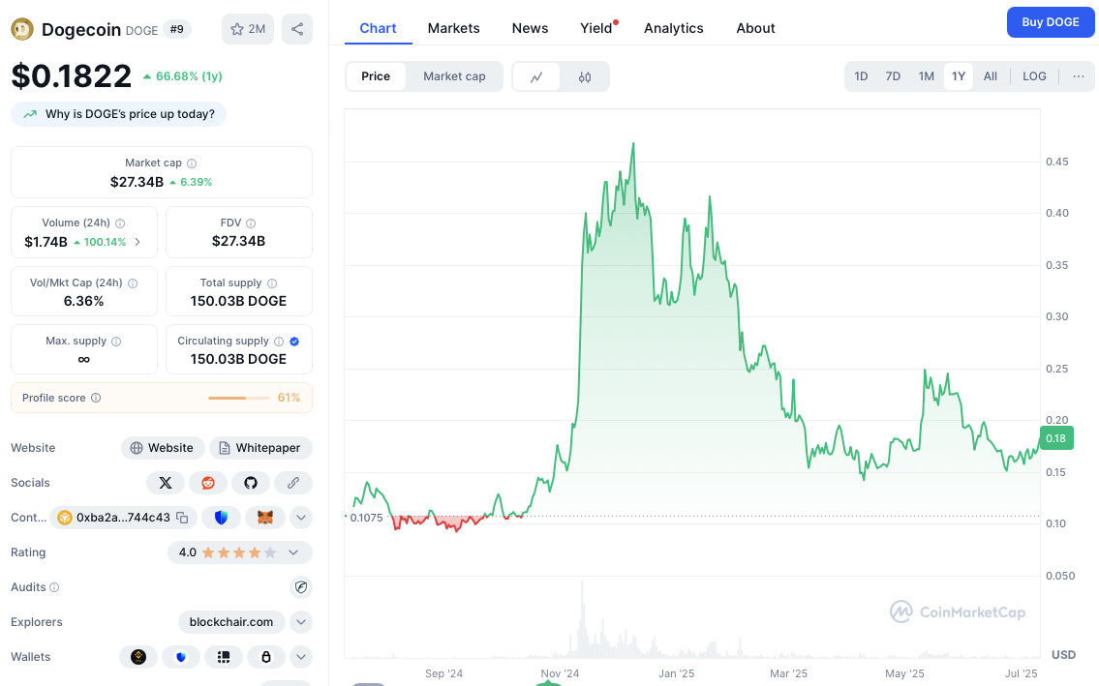This screenshot has height=686, width=1099.
Task: Click the #9 rank badge
Action: 176,29
